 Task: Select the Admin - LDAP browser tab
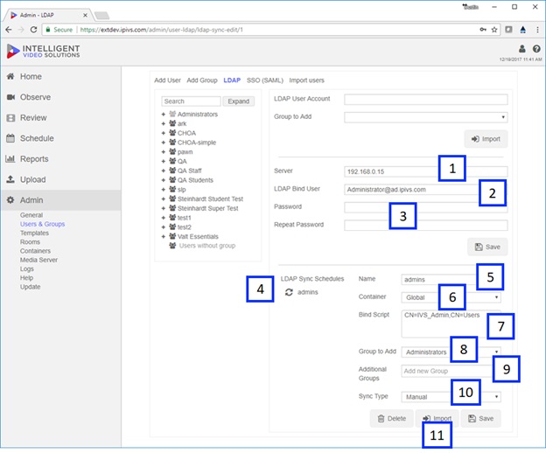pyautogui.click(x=49, y=15)
